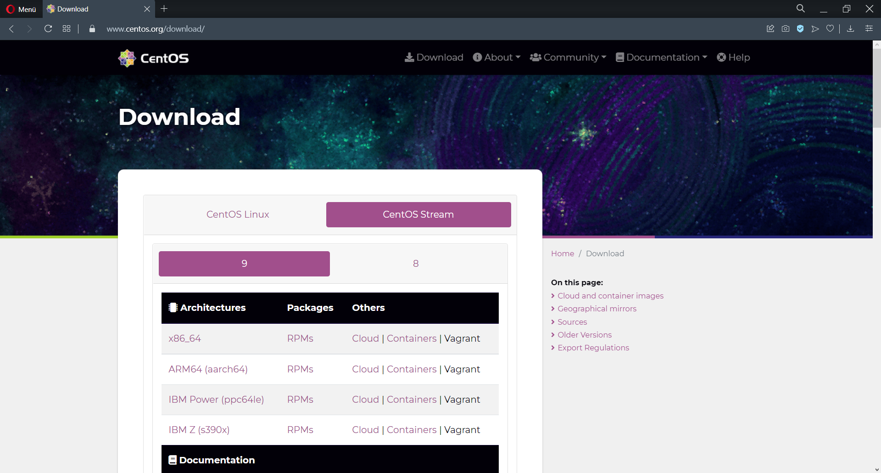Switch to the CentOS Linux tab
Viewport: 881px width, 473px height.
[x=238, y=214]
